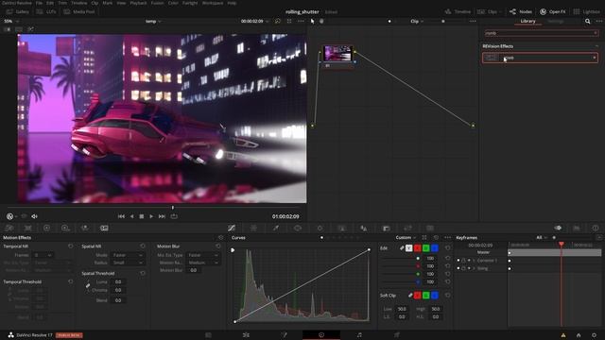The width and height of the screenshot is (605, 340).
Task: Select the clip node thumbnail in node graph
Action: [x=337, y=53]
